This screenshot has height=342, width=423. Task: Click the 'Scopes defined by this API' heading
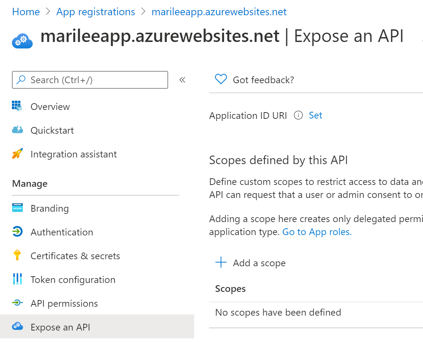coord(278,160)
